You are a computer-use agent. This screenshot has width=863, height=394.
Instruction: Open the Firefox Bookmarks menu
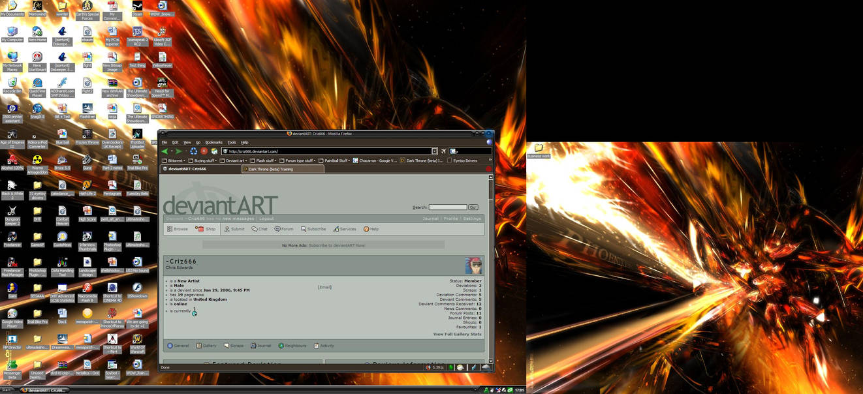click(x=214, y=142)
